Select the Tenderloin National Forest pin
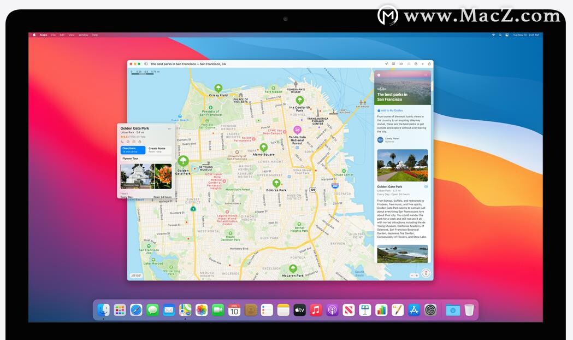 click(298, 130)
